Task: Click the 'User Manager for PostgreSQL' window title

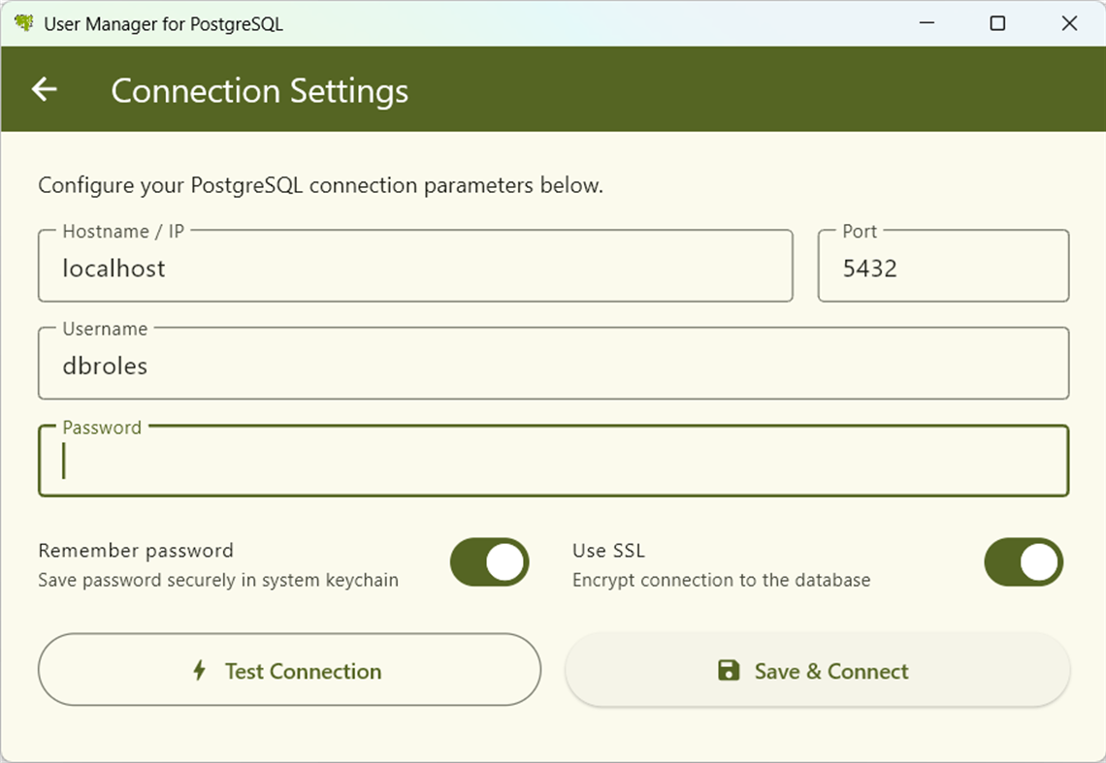Action: click(163, 24)
